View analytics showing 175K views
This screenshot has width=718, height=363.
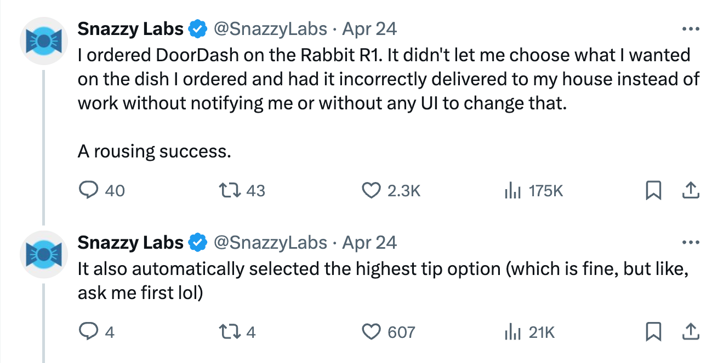pos(533,190)
